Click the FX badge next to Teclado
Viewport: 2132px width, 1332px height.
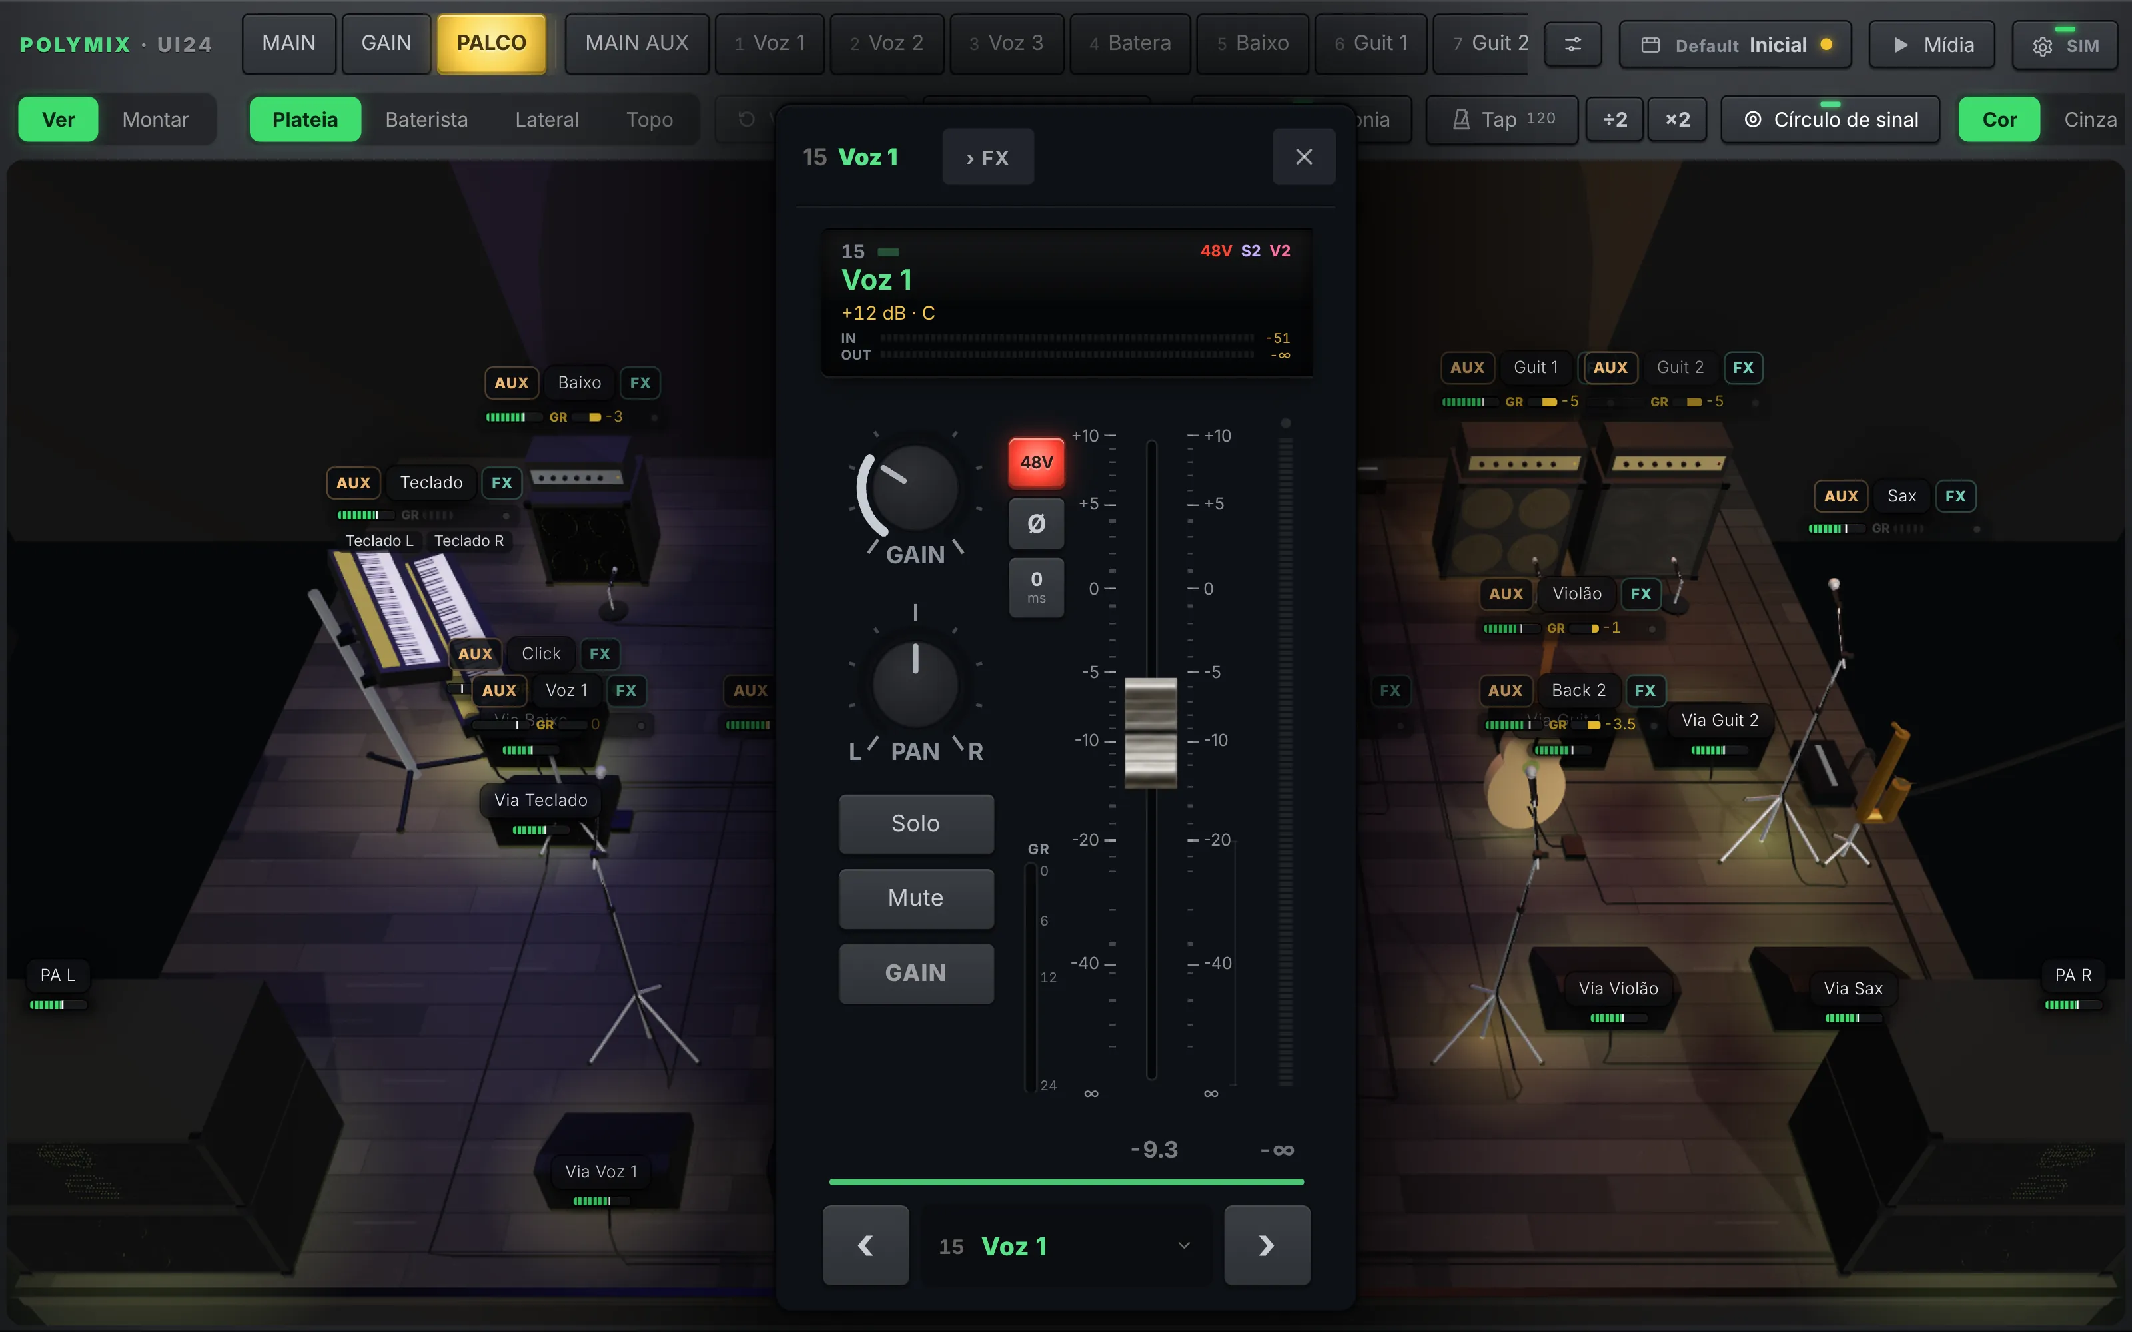(x=501, y=483)
